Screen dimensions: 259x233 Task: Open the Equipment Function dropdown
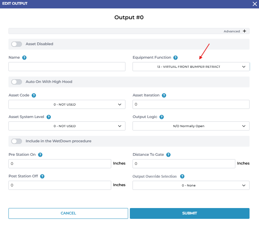click(x=191, y=67)
